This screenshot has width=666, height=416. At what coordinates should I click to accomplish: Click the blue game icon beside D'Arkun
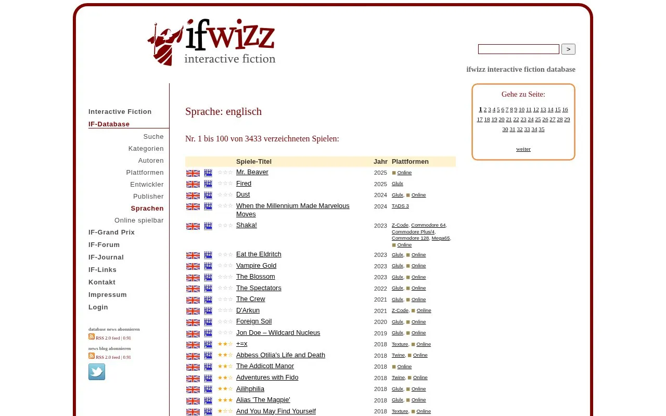208,311
